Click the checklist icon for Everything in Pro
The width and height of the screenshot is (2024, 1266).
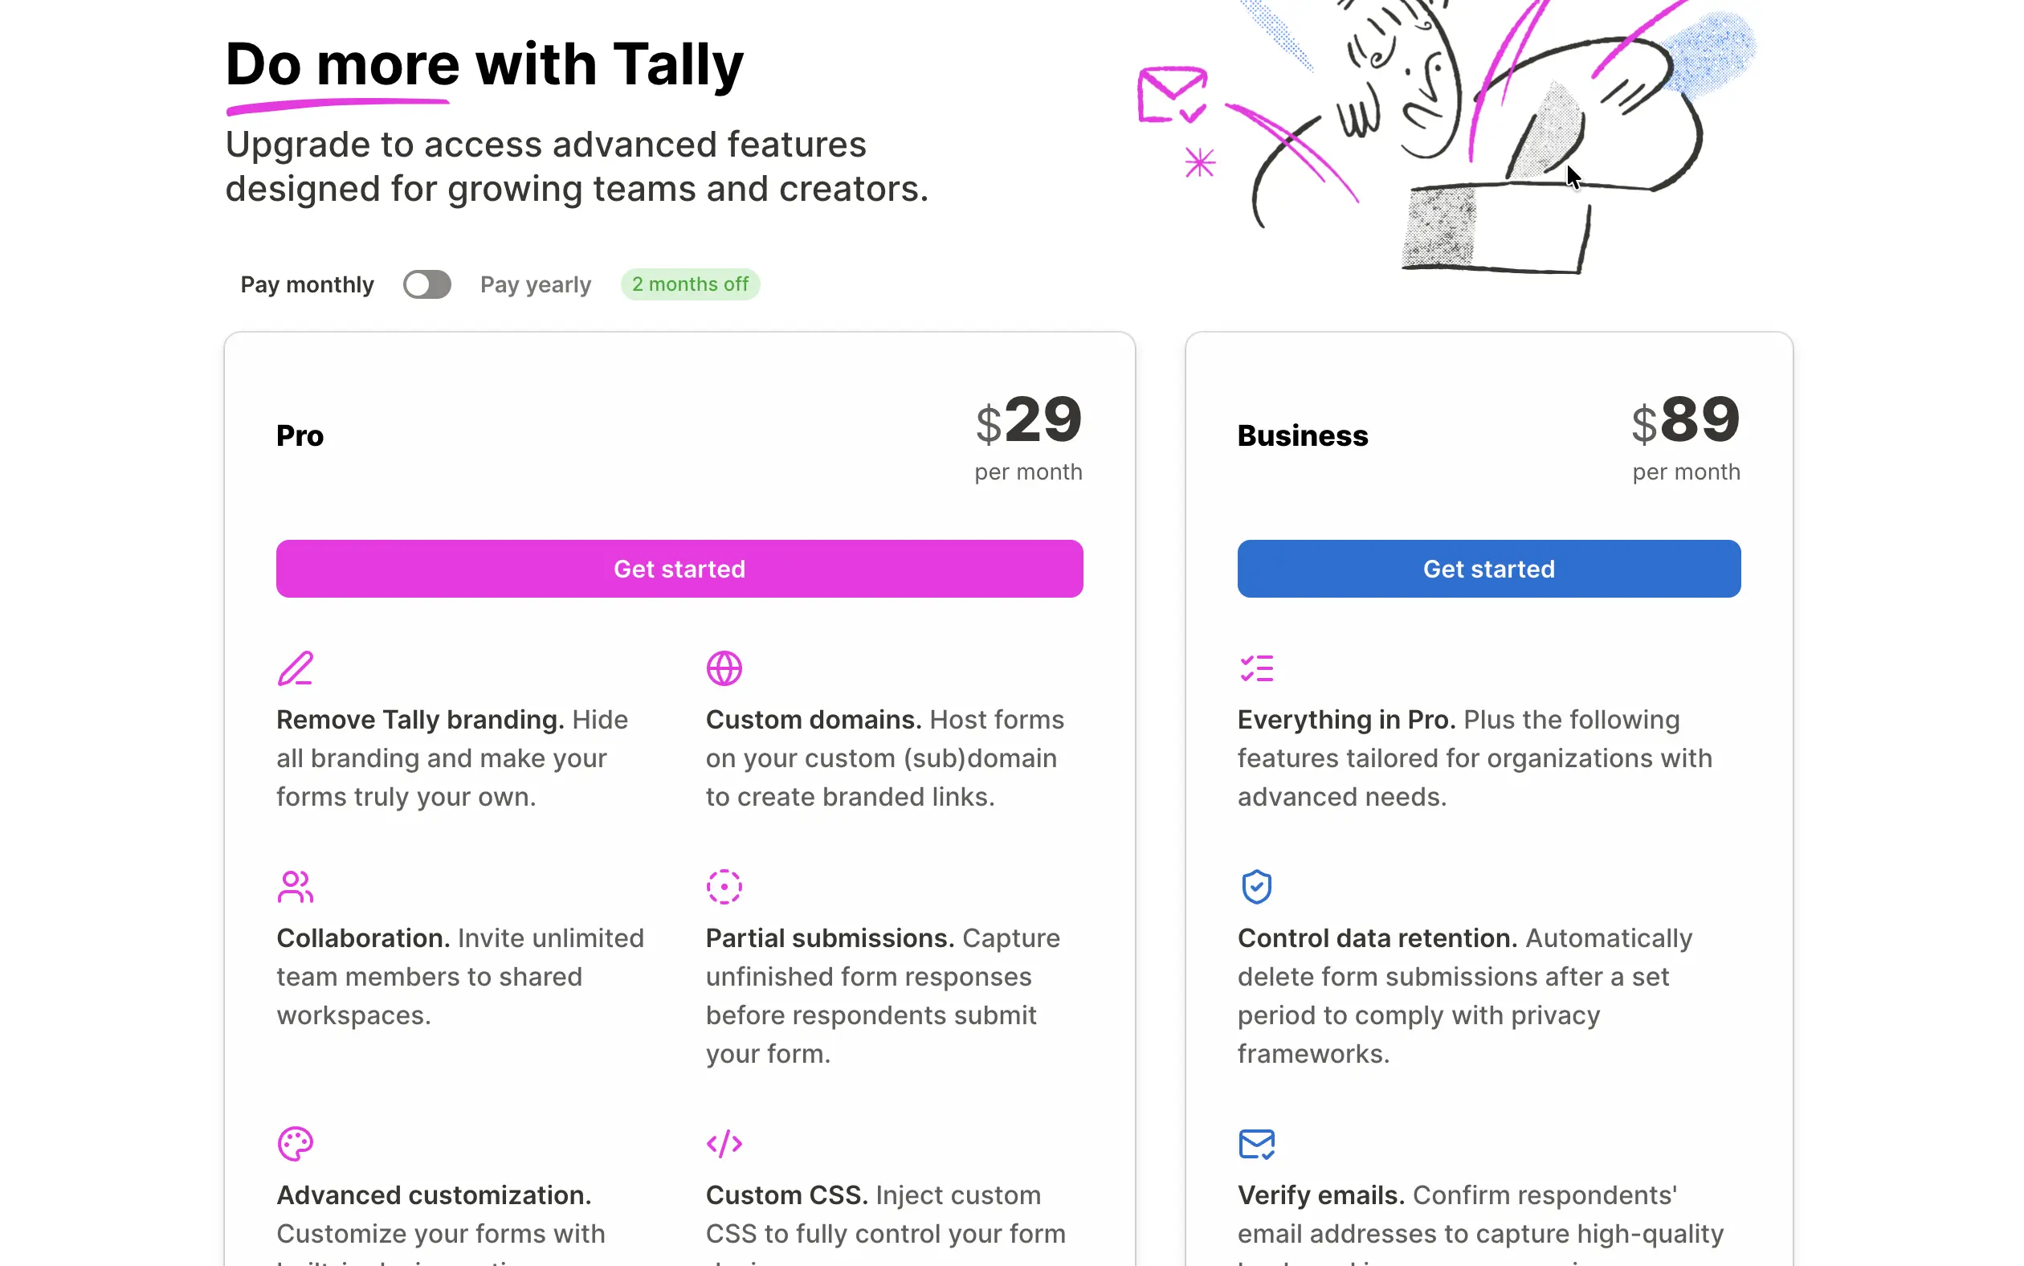(x=1256, y=668)
